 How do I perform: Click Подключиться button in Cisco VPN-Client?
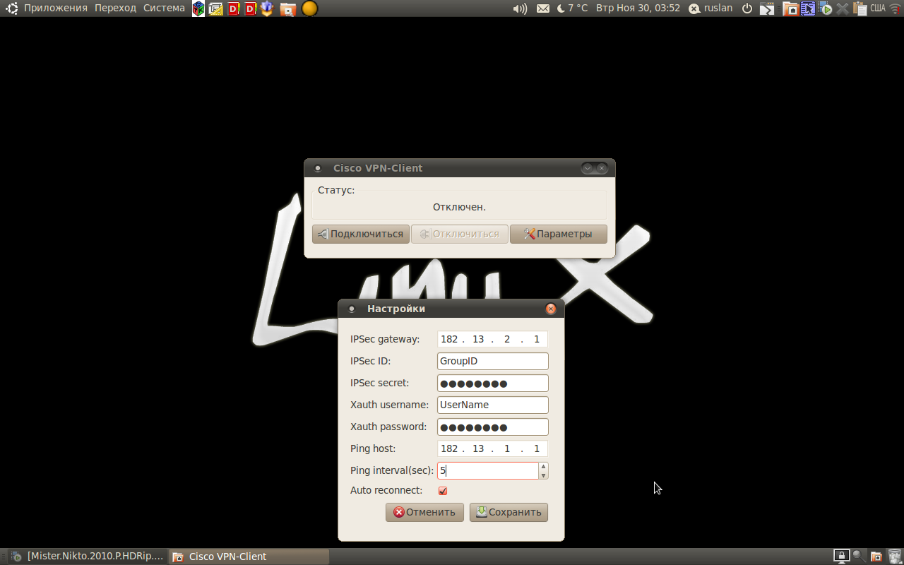(x=361, y=234)
